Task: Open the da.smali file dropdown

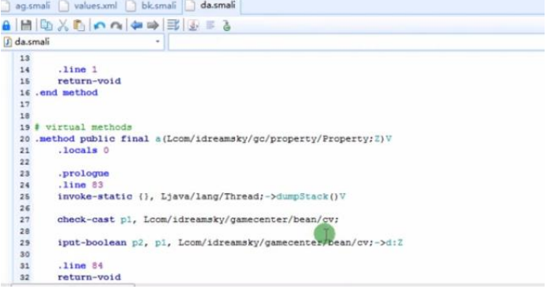Action: pos(158,42)
